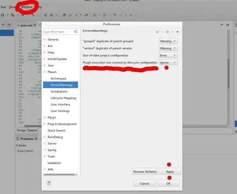Open Plugin execution not covered severity dropdown
Image resolution: width=237 pixels, height=194 pixels.
tap(168, 63)
